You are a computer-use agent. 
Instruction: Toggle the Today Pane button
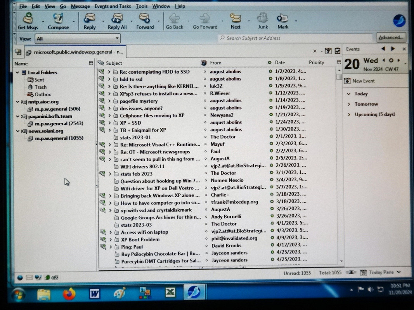pyautogui.click(x=381, y=272)
